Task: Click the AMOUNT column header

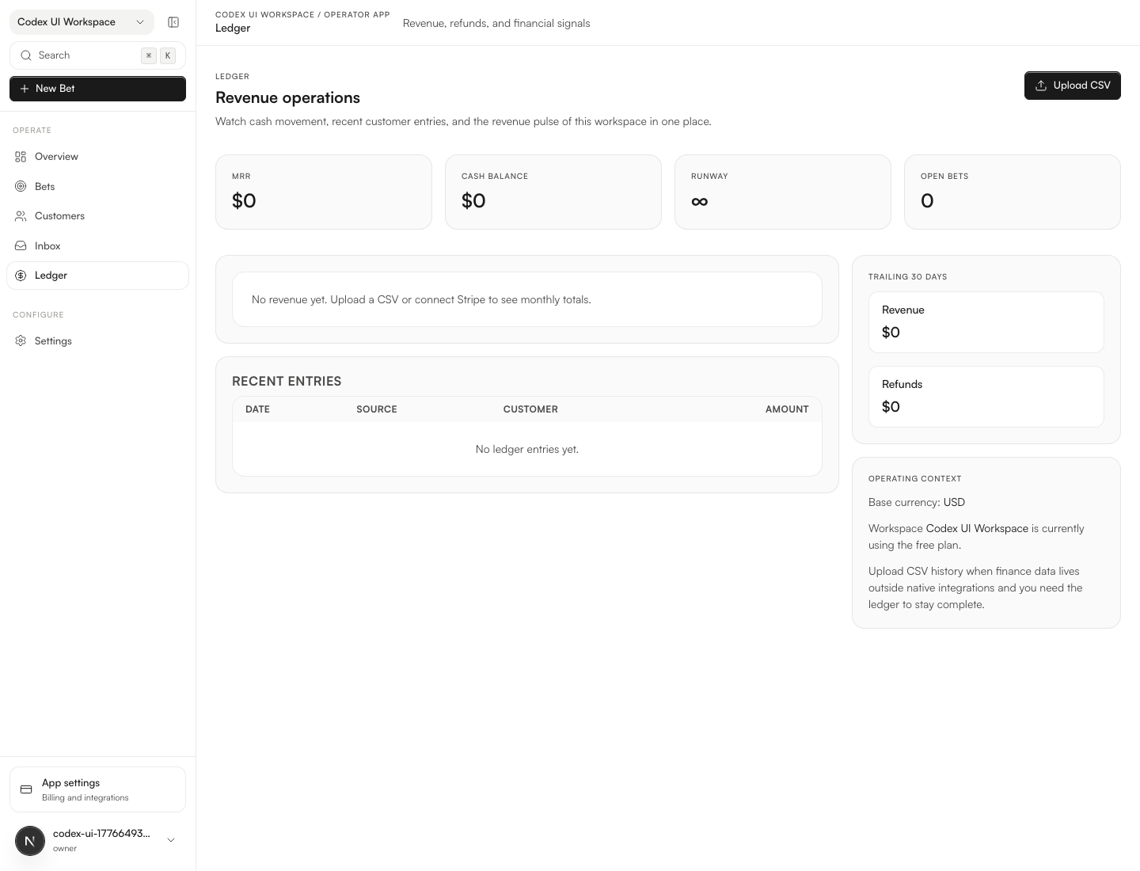Action: point(786,409)
